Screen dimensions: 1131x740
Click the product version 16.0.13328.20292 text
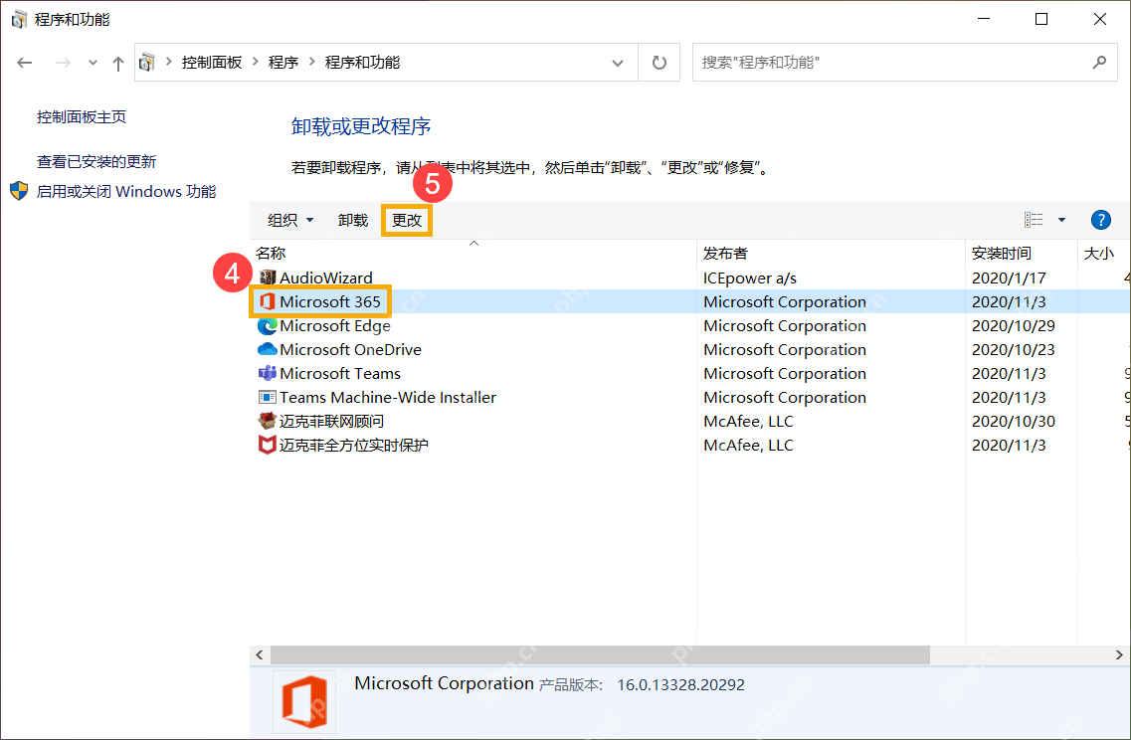(x=681, y=685)
